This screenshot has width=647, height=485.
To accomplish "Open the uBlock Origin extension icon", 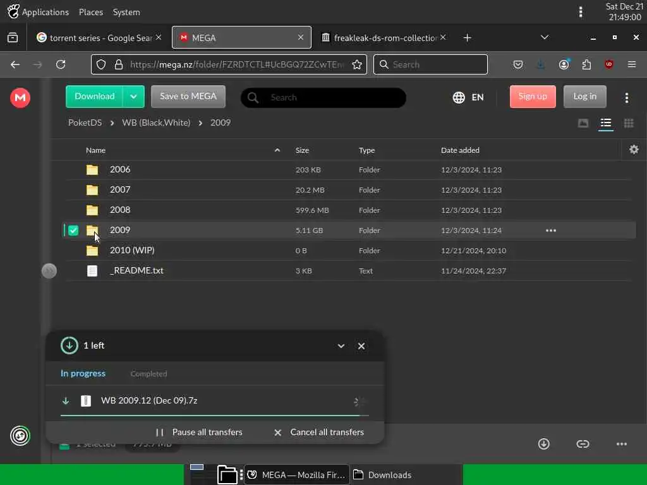I will (609, 64).
